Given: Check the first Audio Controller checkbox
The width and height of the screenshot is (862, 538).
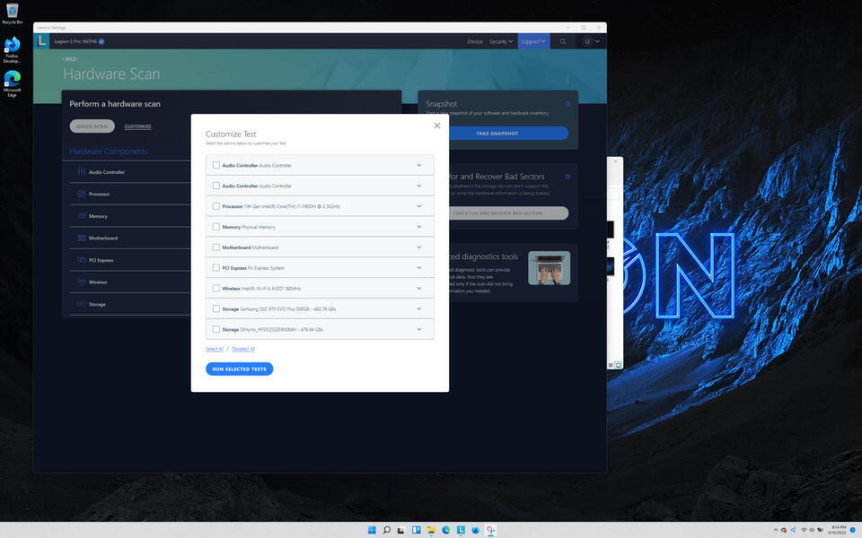Looking at the screenshot, I should (x=216, y=165).
